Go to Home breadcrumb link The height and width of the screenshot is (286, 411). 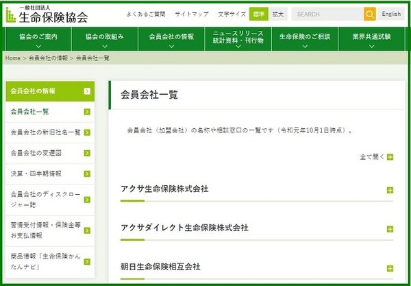tap(13, 58)
